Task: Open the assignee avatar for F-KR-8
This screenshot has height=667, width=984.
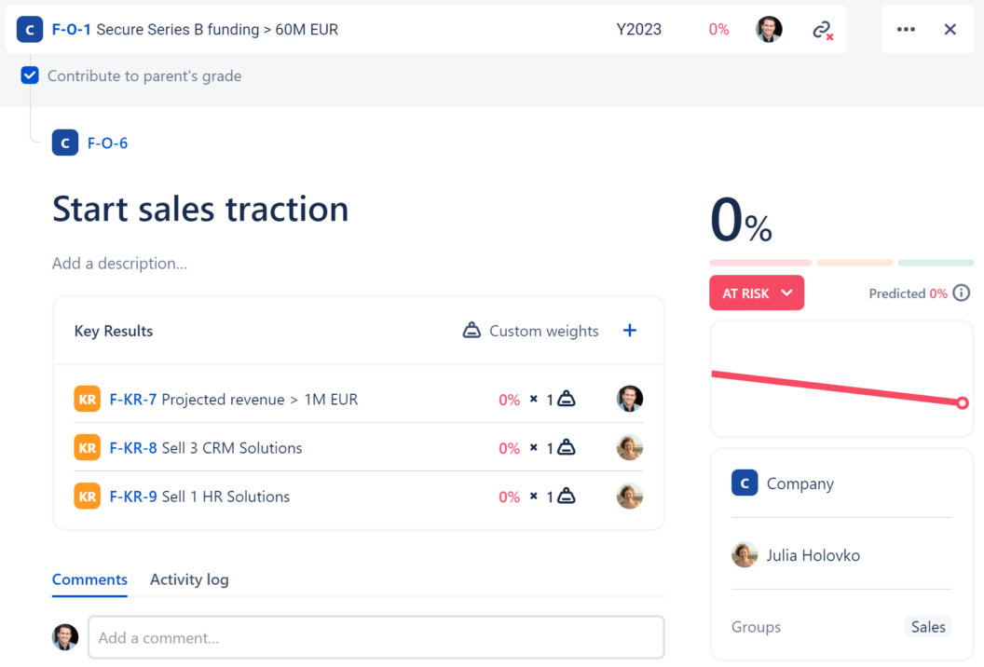Action: pyautogui.click(x=629, y=447)
